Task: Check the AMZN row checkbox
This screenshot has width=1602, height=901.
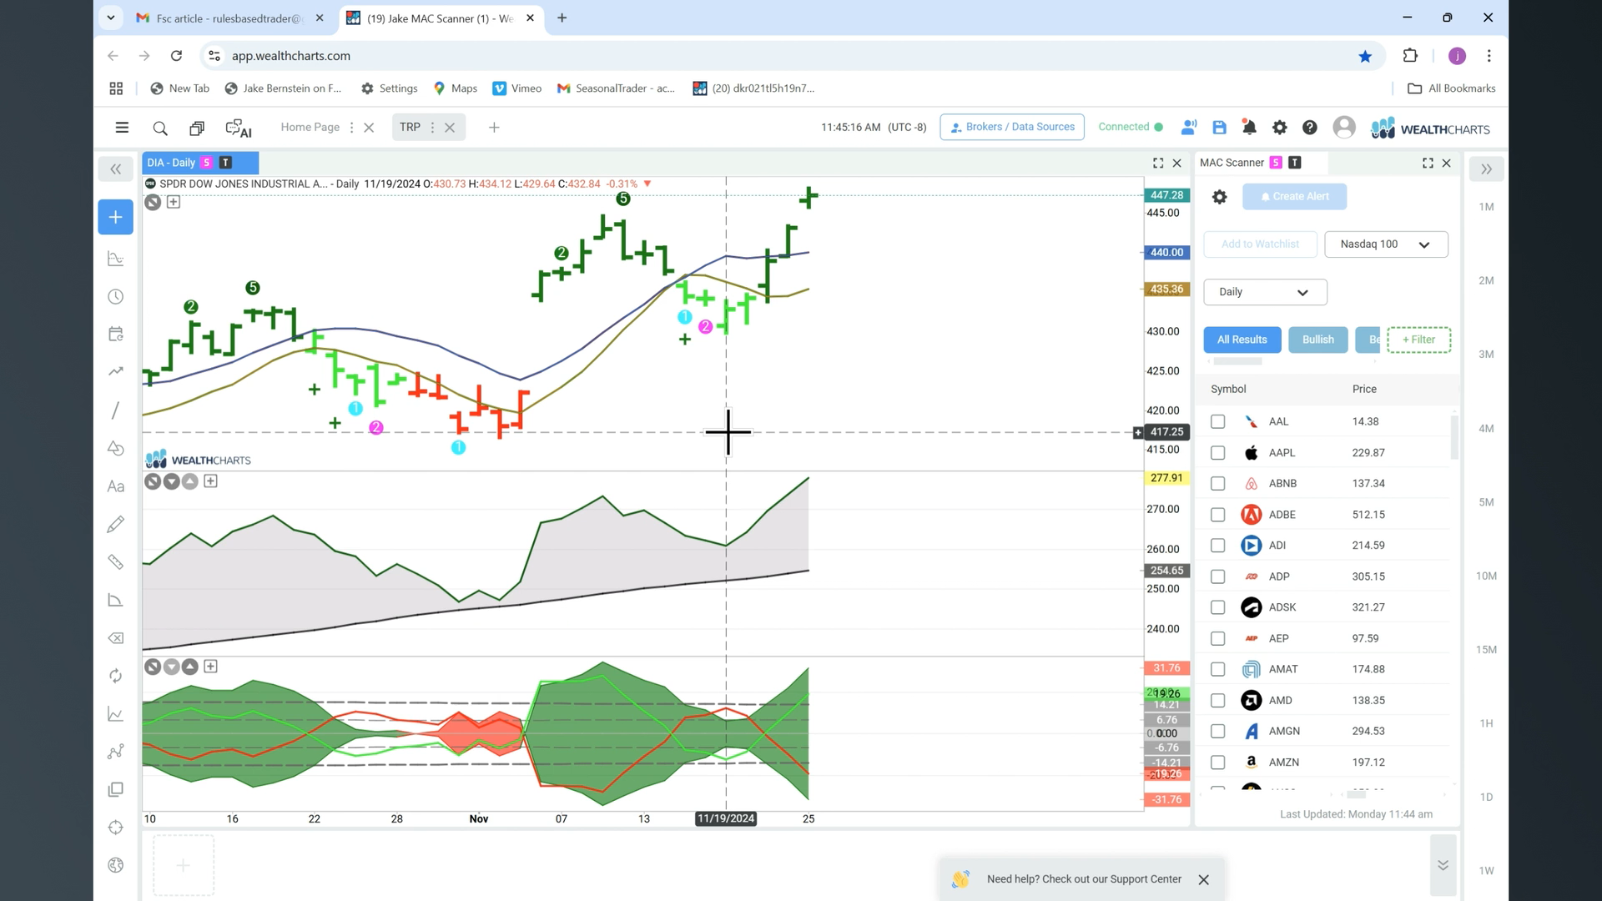Action: tap(1217, 763)
